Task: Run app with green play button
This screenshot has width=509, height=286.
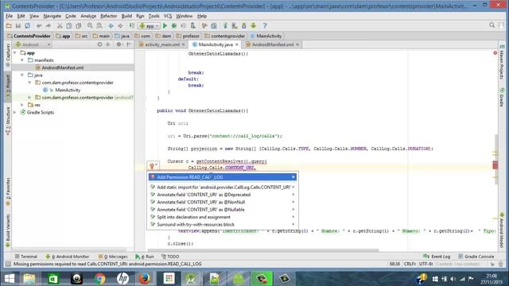Action: click(165, 25)
